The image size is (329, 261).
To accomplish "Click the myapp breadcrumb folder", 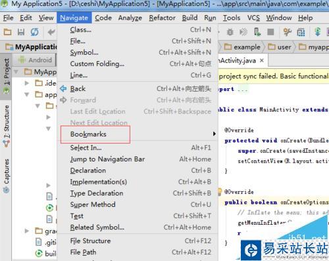I will coord(314,47).
